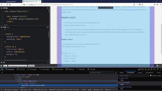Switch to the Inspector tab
162x91 pixels.
tap(10, 69)
